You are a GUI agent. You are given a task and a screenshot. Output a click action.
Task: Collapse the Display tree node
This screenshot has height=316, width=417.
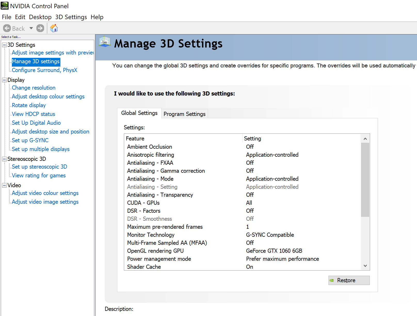4,80
